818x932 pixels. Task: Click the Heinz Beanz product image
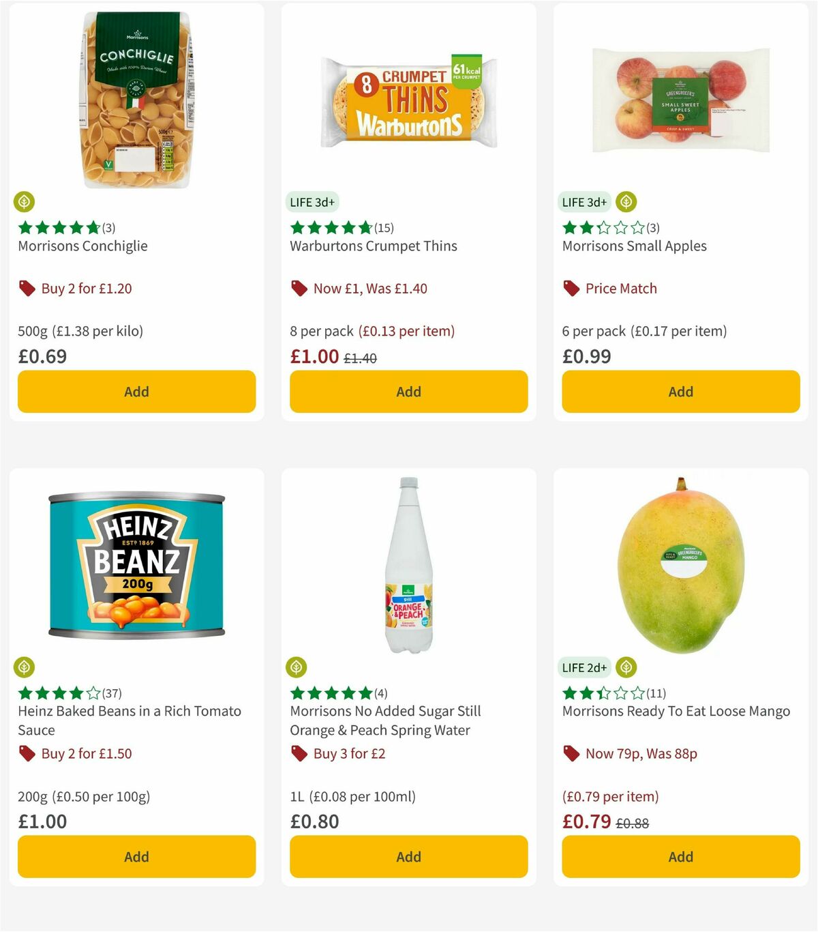coord(136,566)
